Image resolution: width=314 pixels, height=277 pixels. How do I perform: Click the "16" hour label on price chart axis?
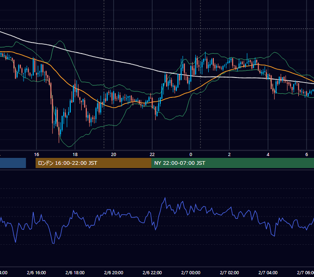(36, 155)
